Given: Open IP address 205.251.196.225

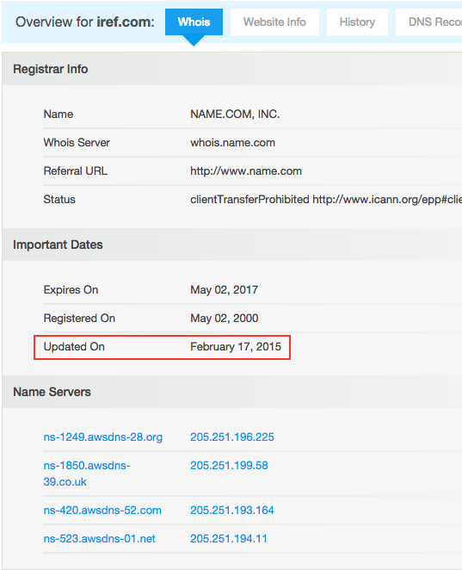Looking at the screenshot, I should click(x=232, y=437).
